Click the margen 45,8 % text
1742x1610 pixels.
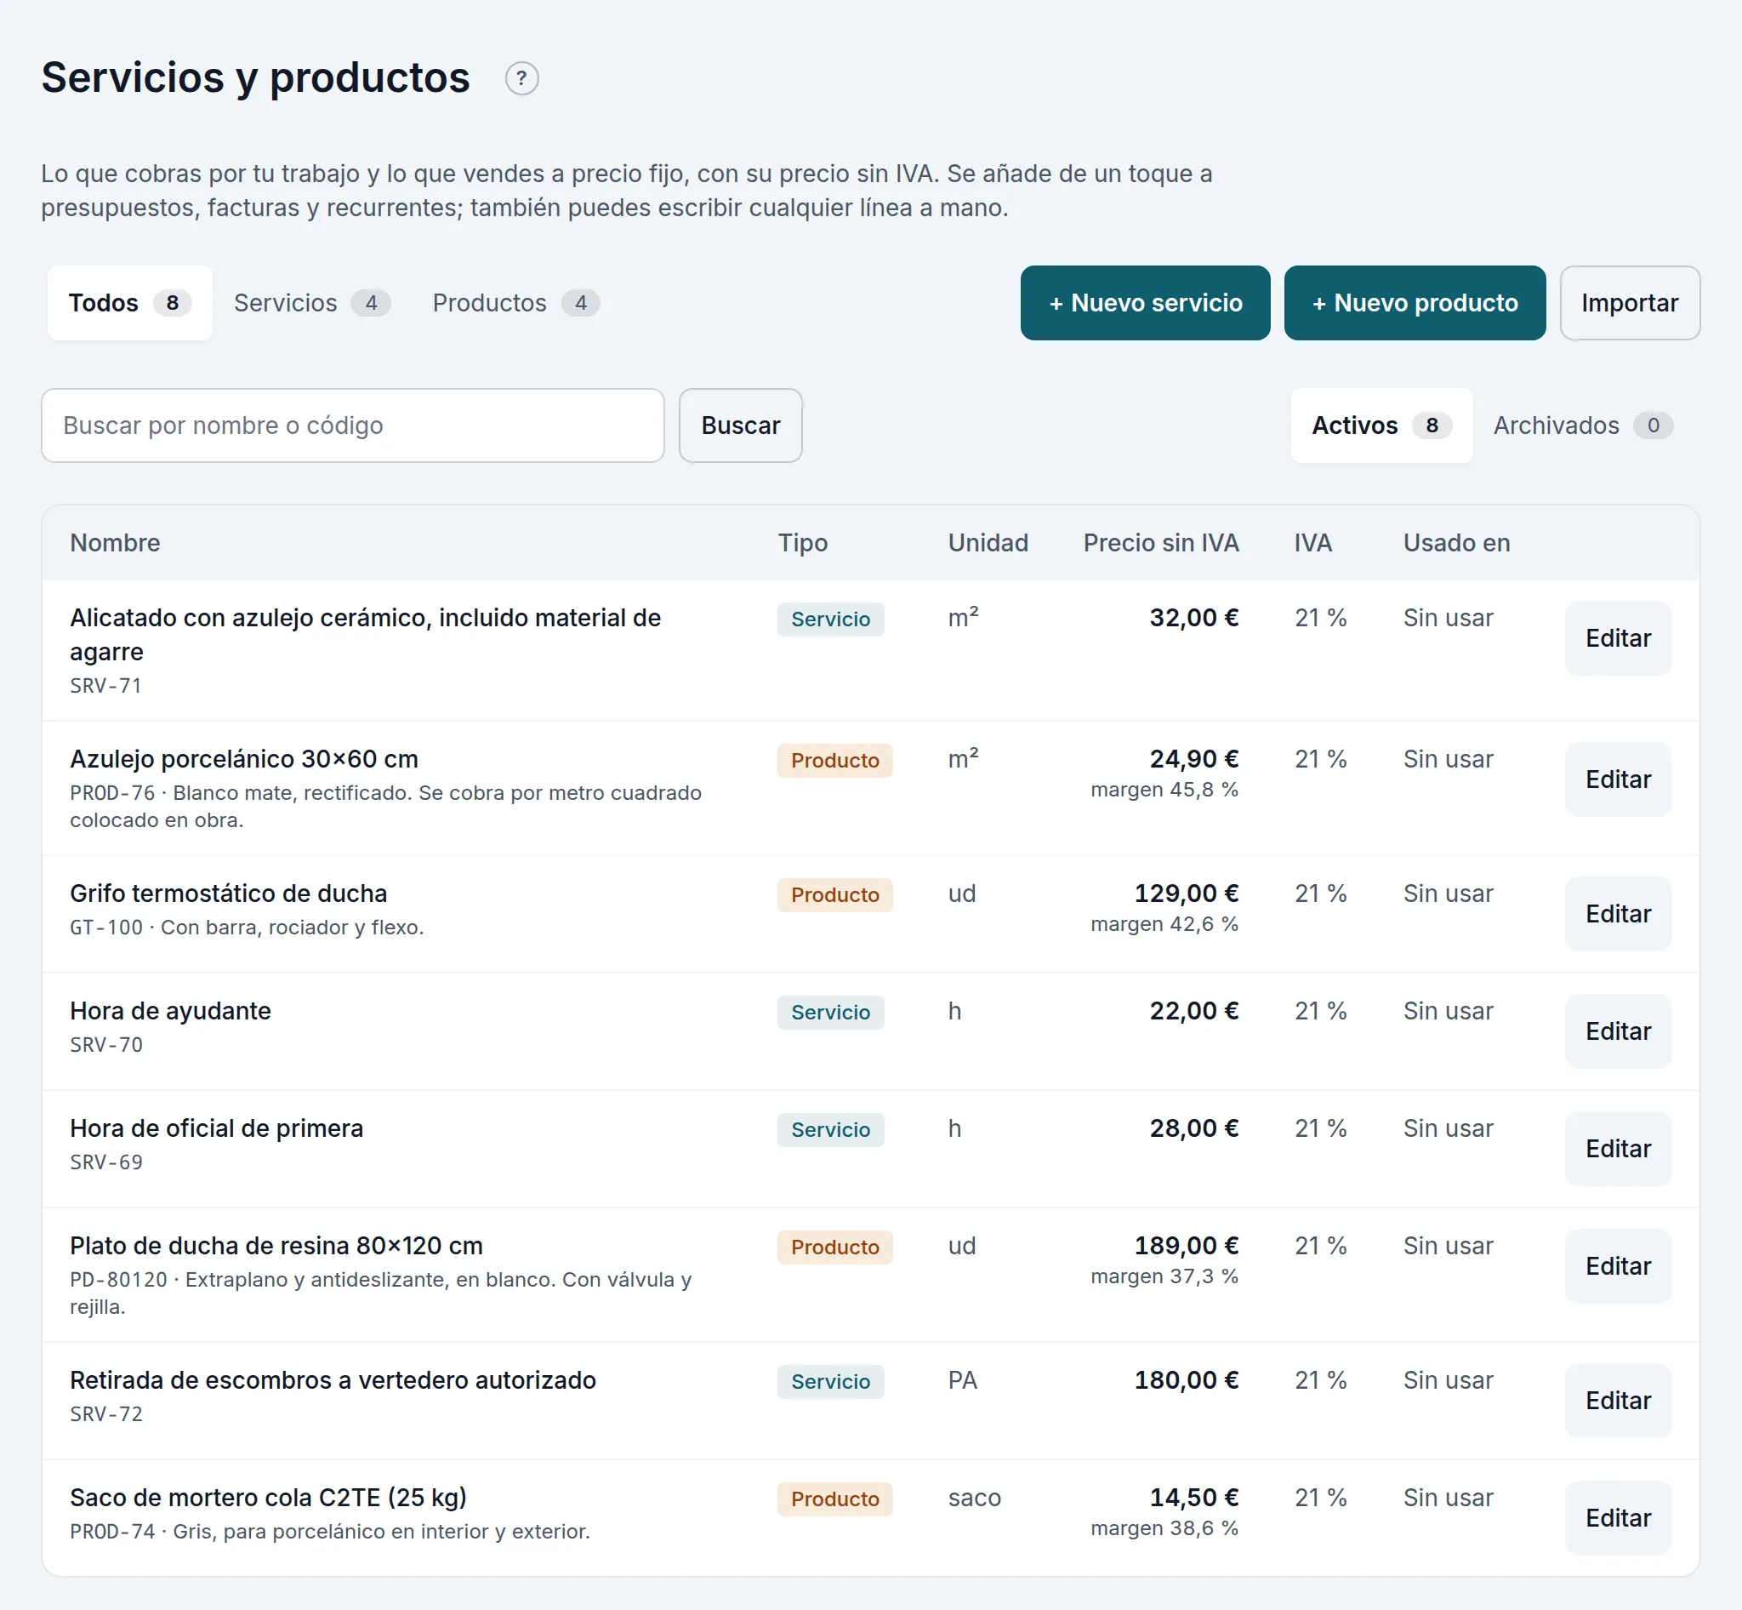pyautogui.click(x=1164, y=790)
